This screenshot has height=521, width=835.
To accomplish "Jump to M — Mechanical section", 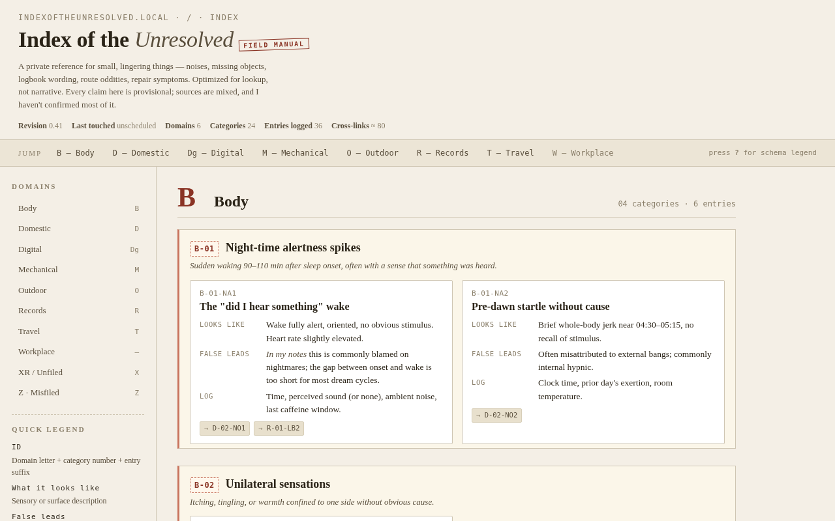I will coord(296,153).
